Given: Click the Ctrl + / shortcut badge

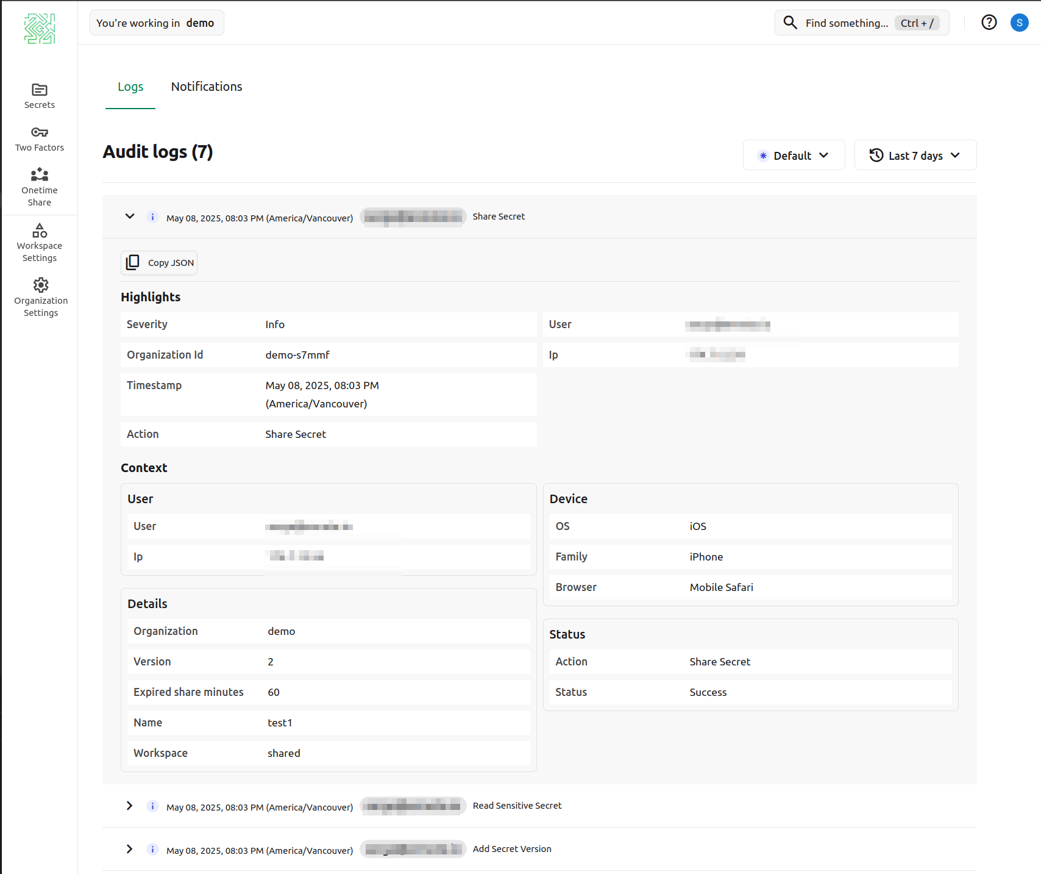Looking at the screenshot, I should 917,23.
